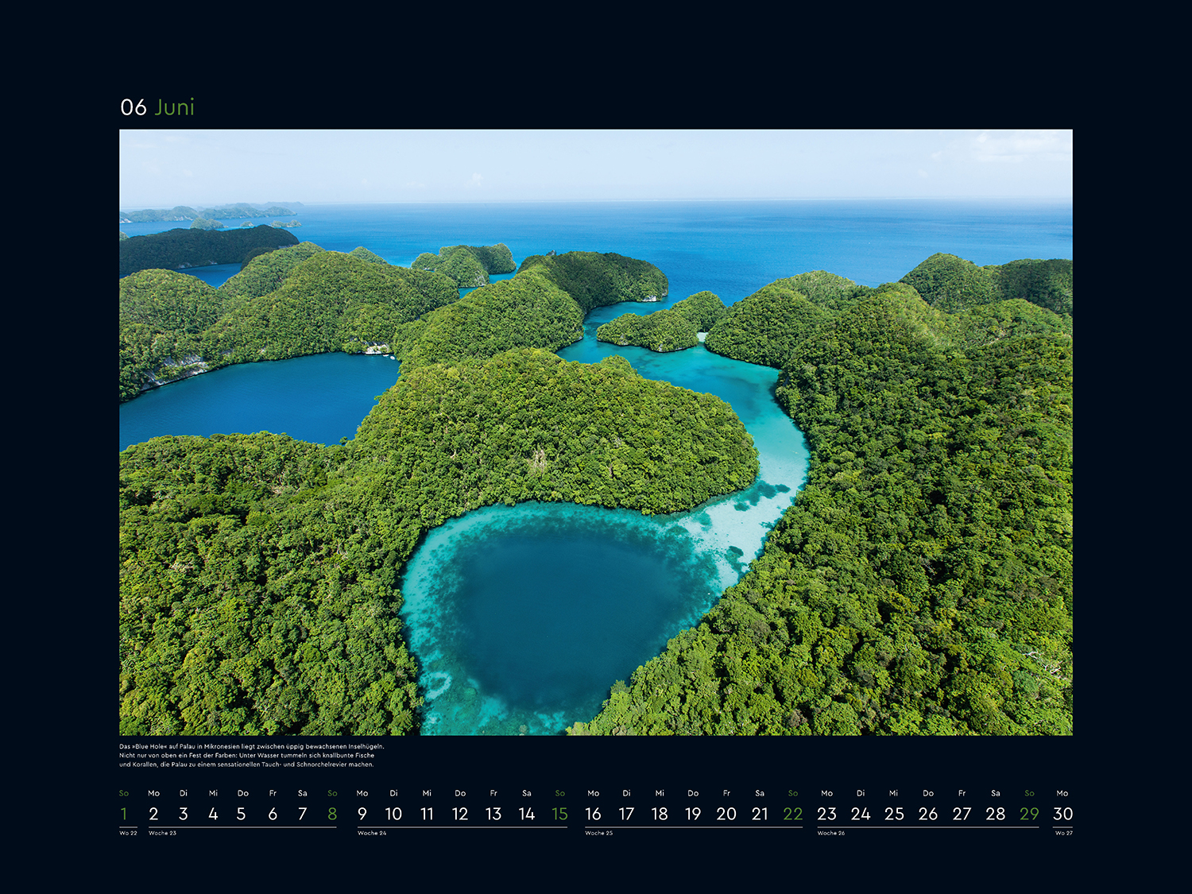Image resolution: width=1192 pixels, height=894 pixels.
Task: Click the 'Wo 27' week label
Action: (1063, 833)
